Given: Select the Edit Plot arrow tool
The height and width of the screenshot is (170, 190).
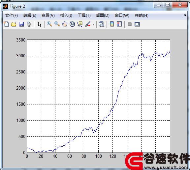Looking at the screenshot, I should tap(40, 24).
